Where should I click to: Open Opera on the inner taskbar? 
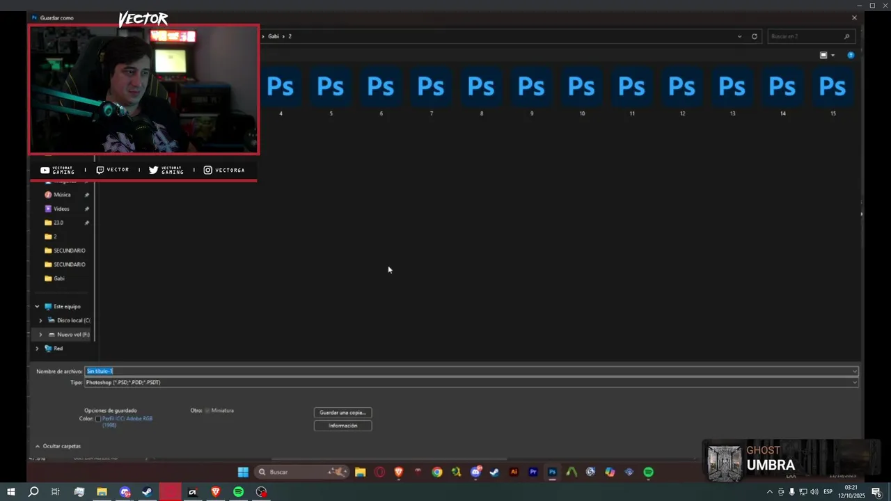pyautogui.click(x=379, y=472)
